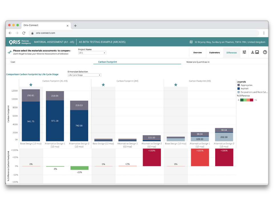
Task: Select the Asphalt legend color swatch
Action: pos(239,89)
